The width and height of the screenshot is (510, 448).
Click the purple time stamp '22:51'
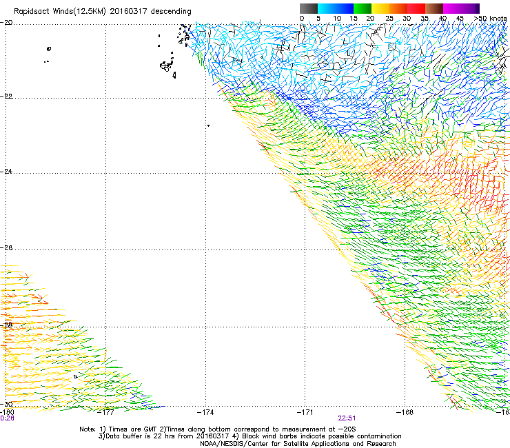[x=347, y=418]
